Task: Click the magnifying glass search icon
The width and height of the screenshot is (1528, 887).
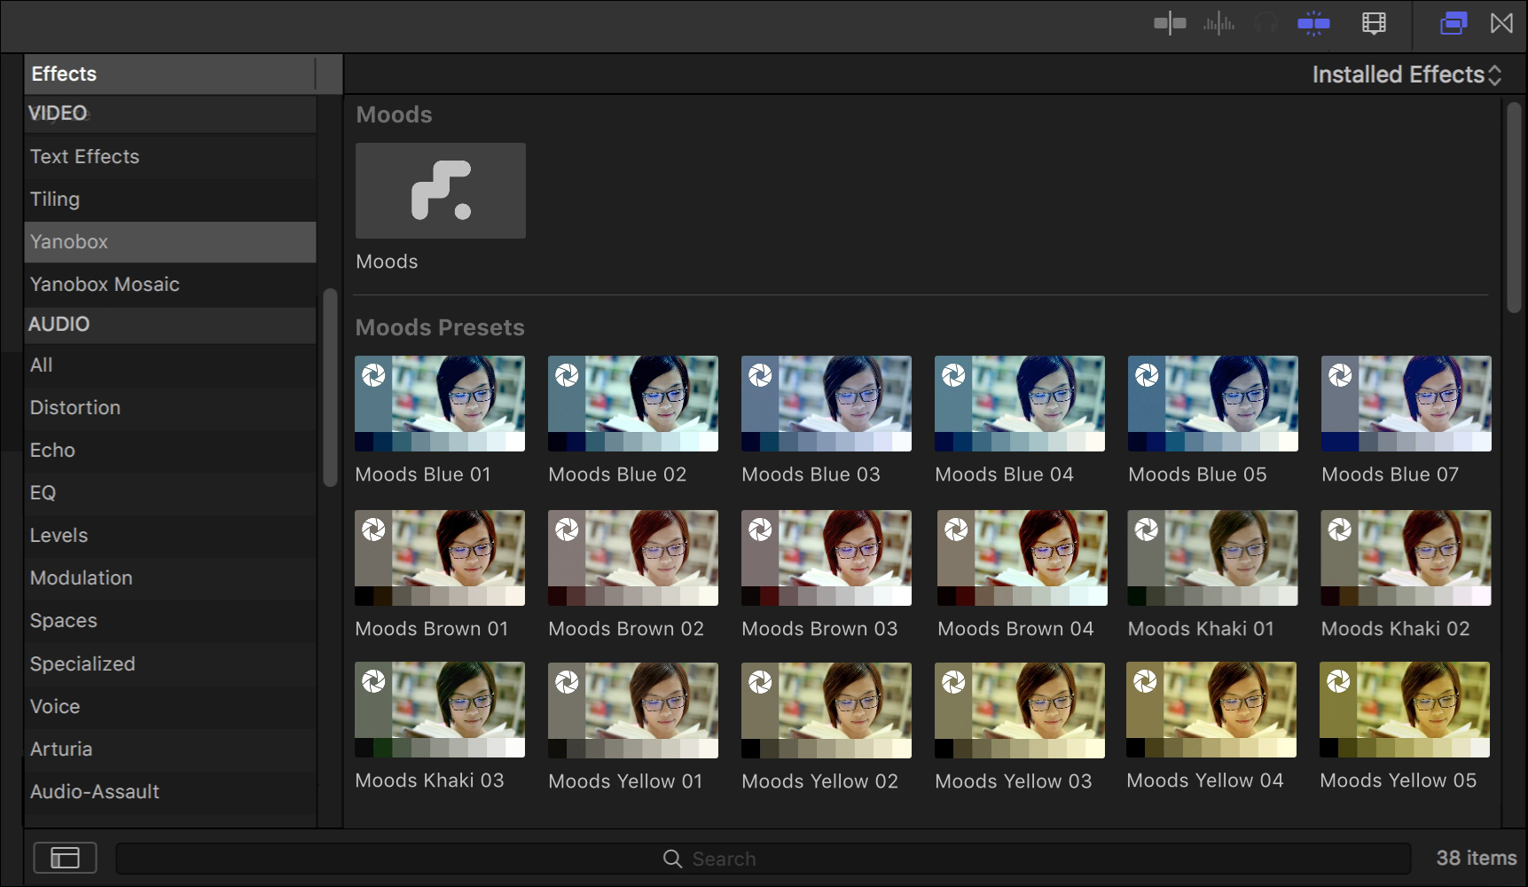Action: 673,859
